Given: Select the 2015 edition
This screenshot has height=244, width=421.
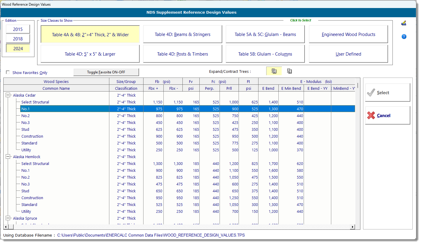Looking at the screenshot, I should point(18,29).
